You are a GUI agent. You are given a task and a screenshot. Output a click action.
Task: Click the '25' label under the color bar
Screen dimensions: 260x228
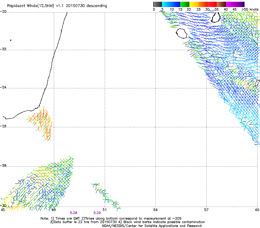tap(199, 9)
